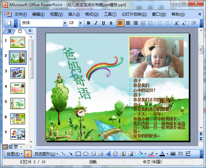The height and width of the screenshot is (168, 206).
Task: Insert diagram or organization chart
Action: (x=115, y=154)
